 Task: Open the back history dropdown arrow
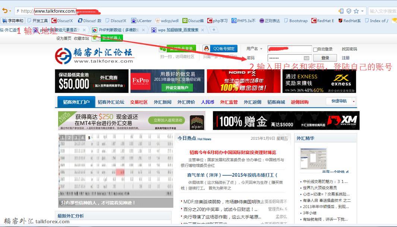pyautogui.click(x=10, y=11)
